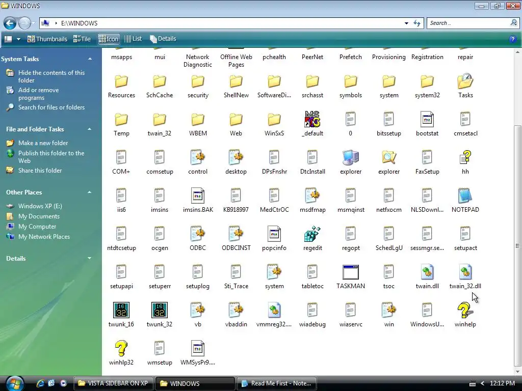Select the twunk_32 icon
522x391 pixels.
[x=160, y=311]
